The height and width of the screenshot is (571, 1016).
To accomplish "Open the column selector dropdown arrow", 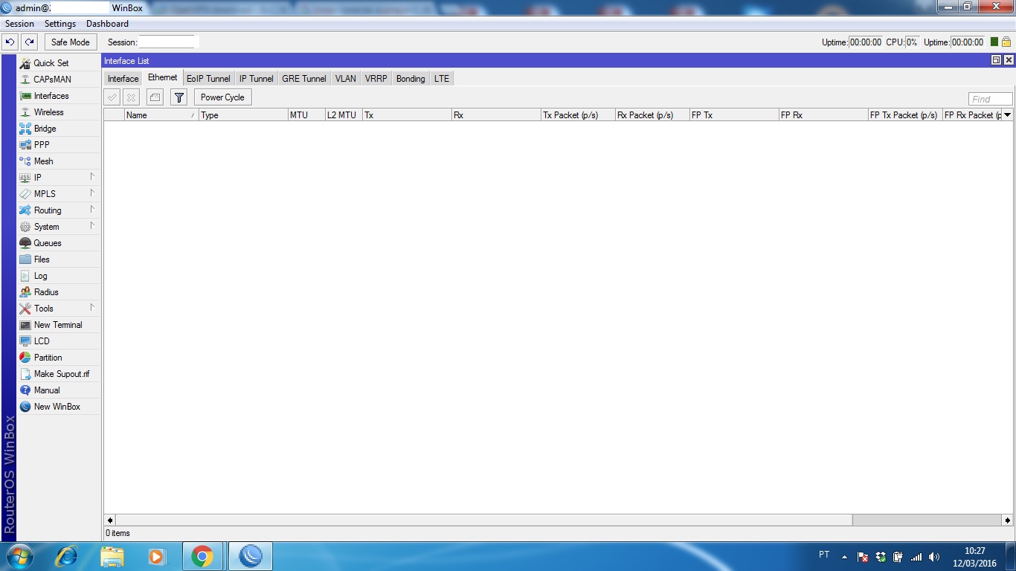I will (x=1007, y=115).
